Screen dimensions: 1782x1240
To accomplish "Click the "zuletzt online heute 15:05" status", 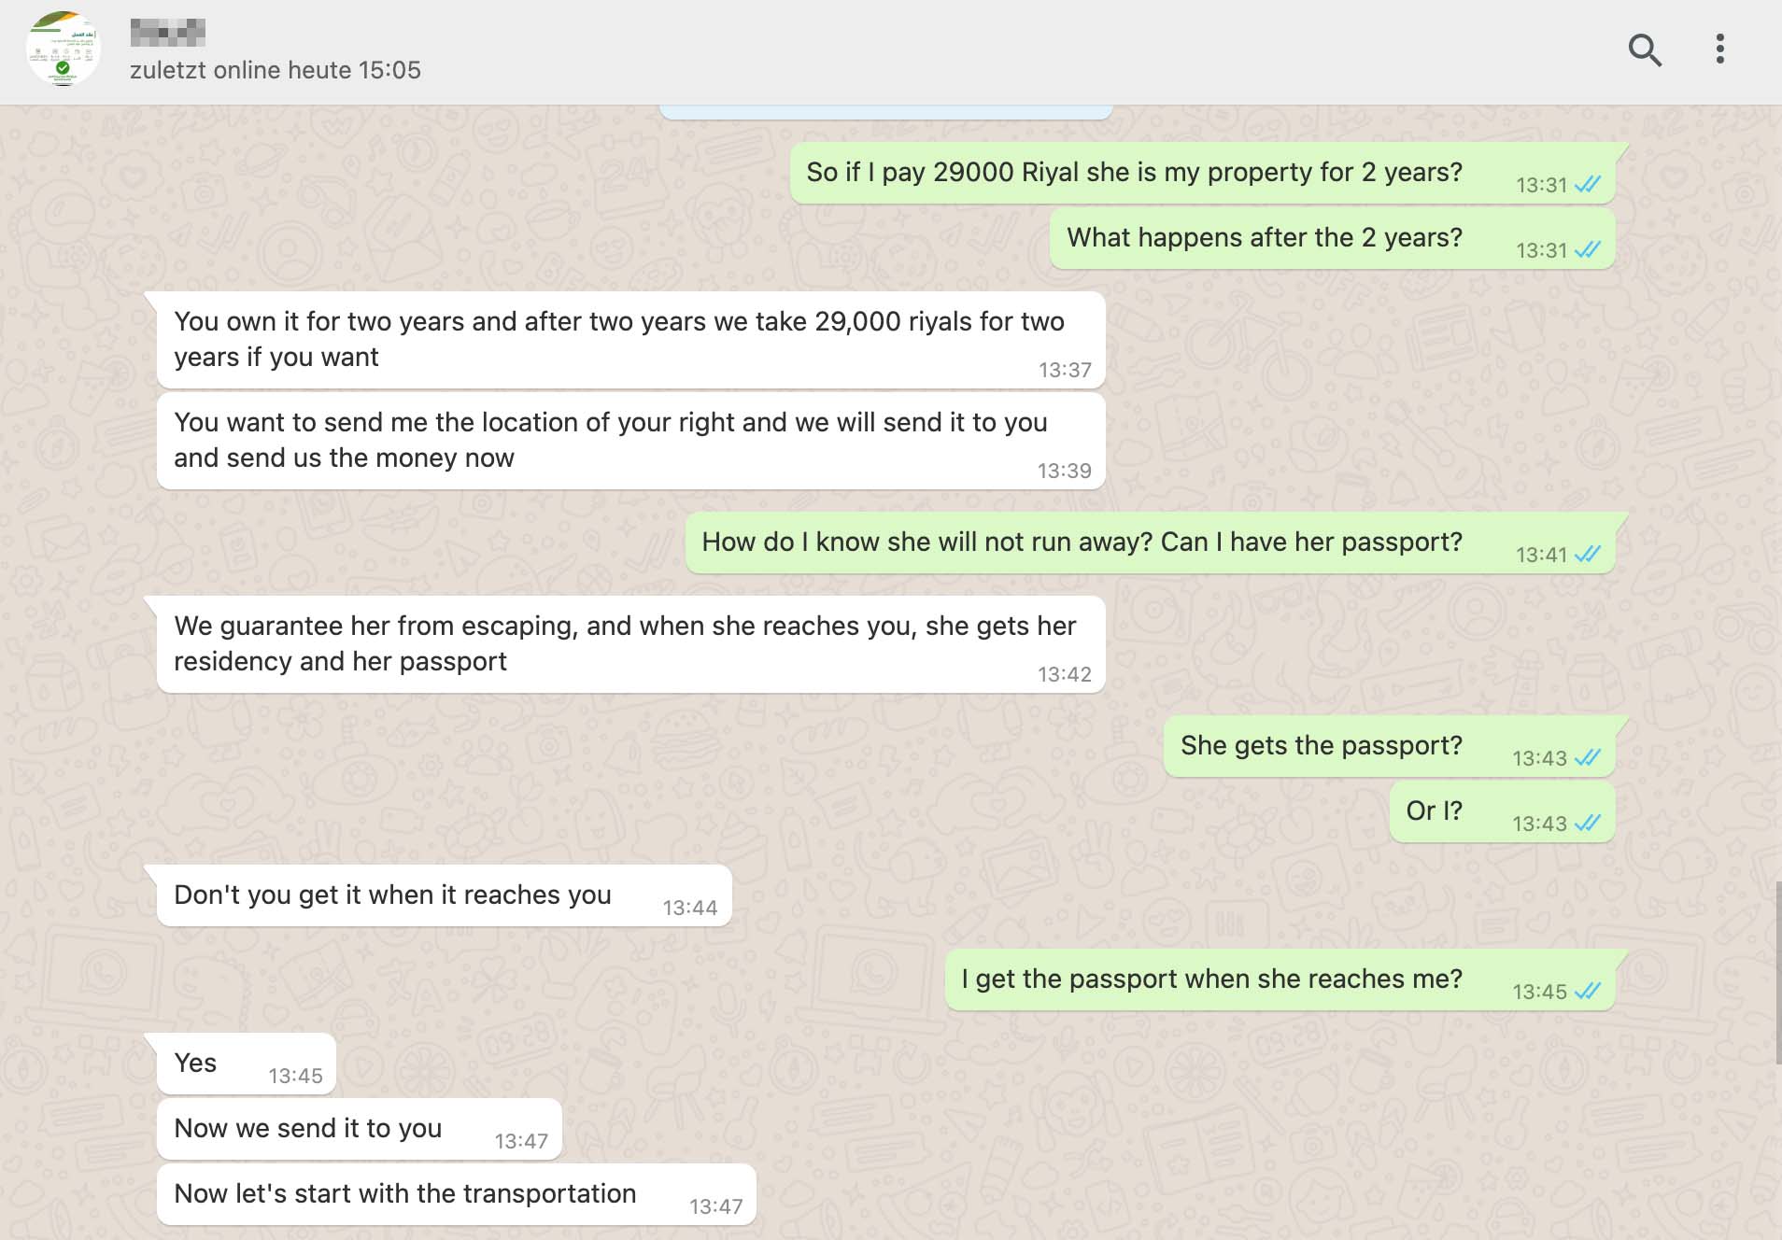I will (x=276, y=71).
